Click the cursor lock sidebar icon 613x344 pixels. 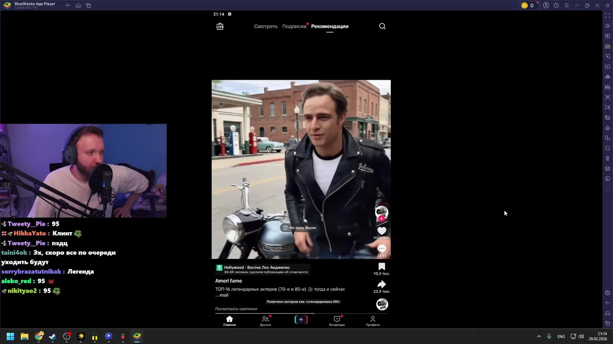[608, 36]
